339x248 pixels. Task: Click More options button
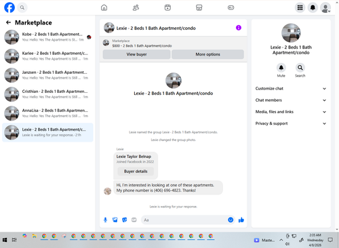tap(207, 54)
